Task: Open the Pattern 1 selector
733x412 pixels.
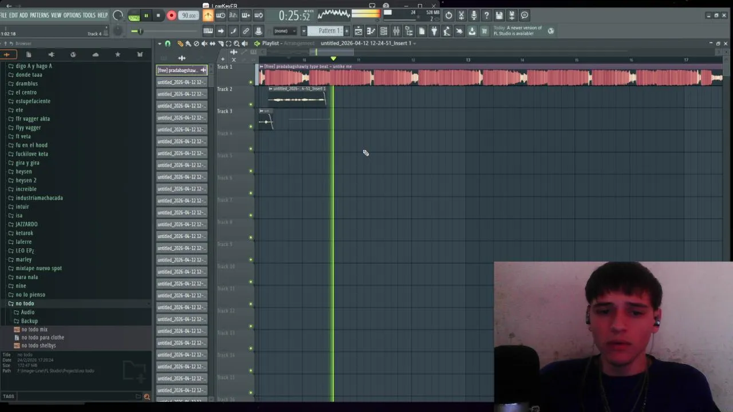Action: click(325, 31)
